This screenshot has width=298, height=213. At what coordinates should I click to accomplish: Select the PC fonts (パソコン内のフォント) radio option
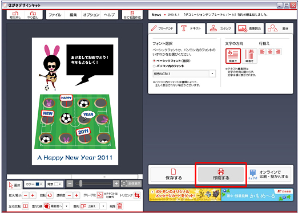154,66
